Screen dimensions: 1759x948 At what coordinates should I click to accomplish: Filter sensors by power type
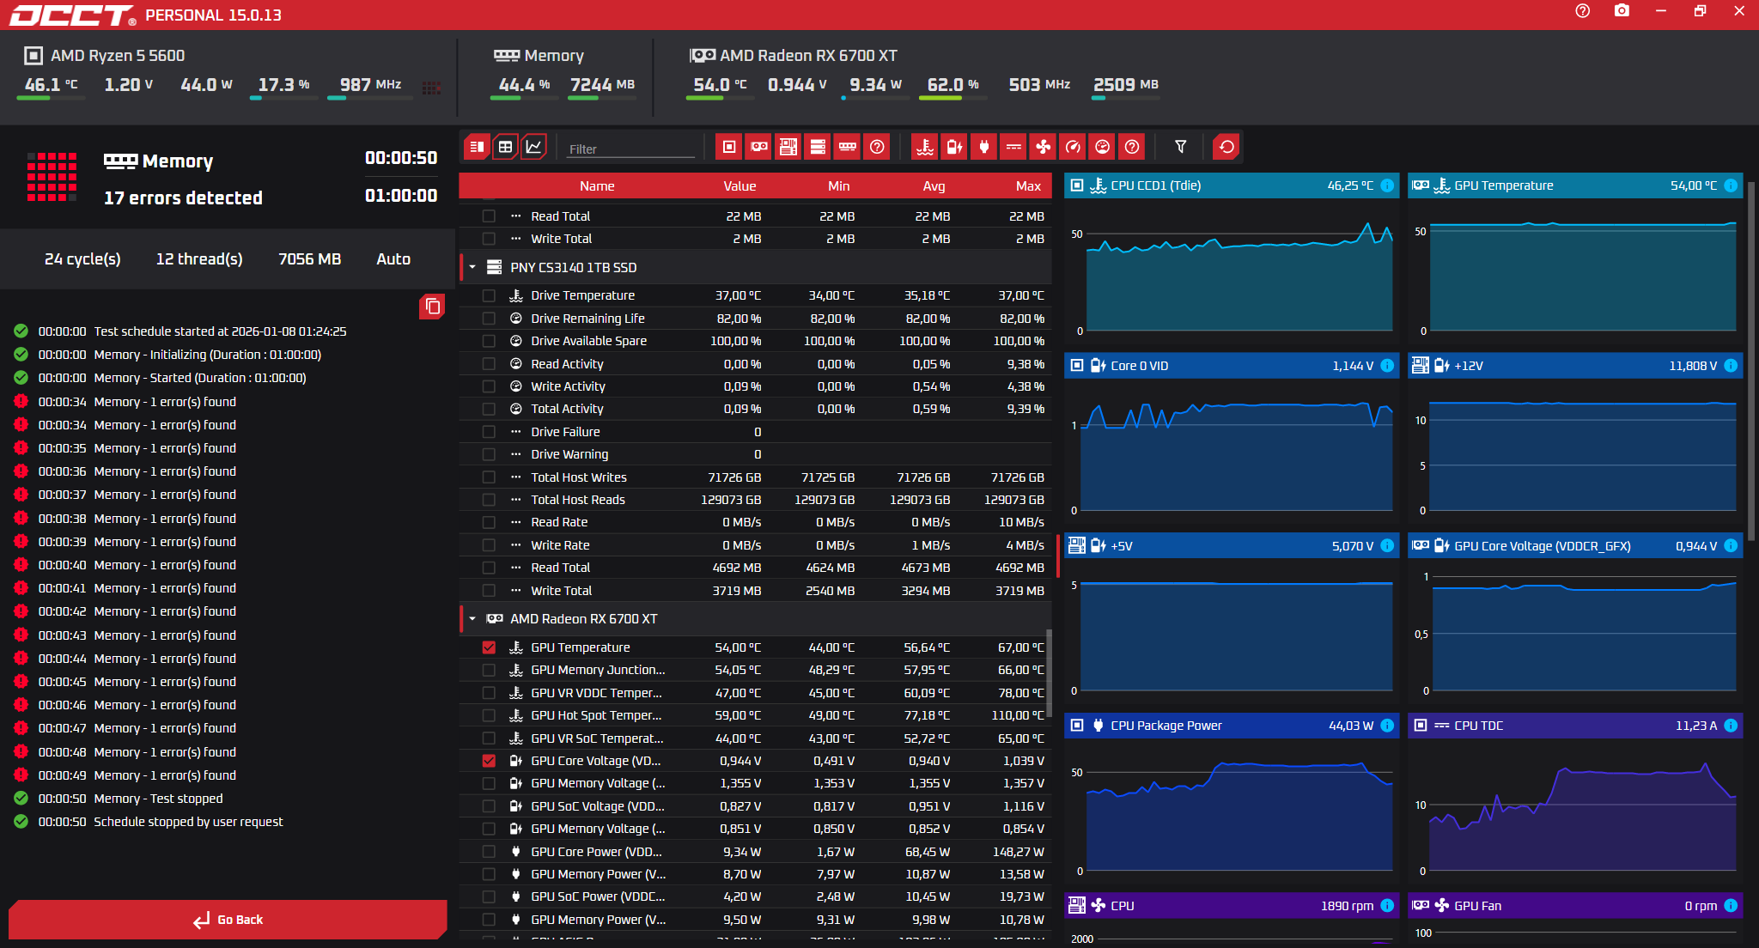pos(984,147)
